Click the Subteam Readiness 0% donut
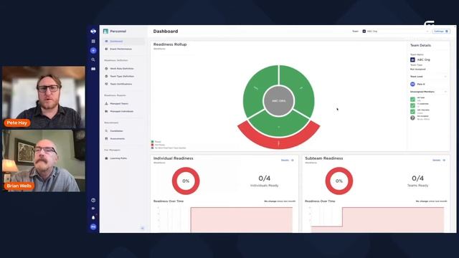This screenshot has width=459, height=258. pyautogui.click(x=339, y=181)
